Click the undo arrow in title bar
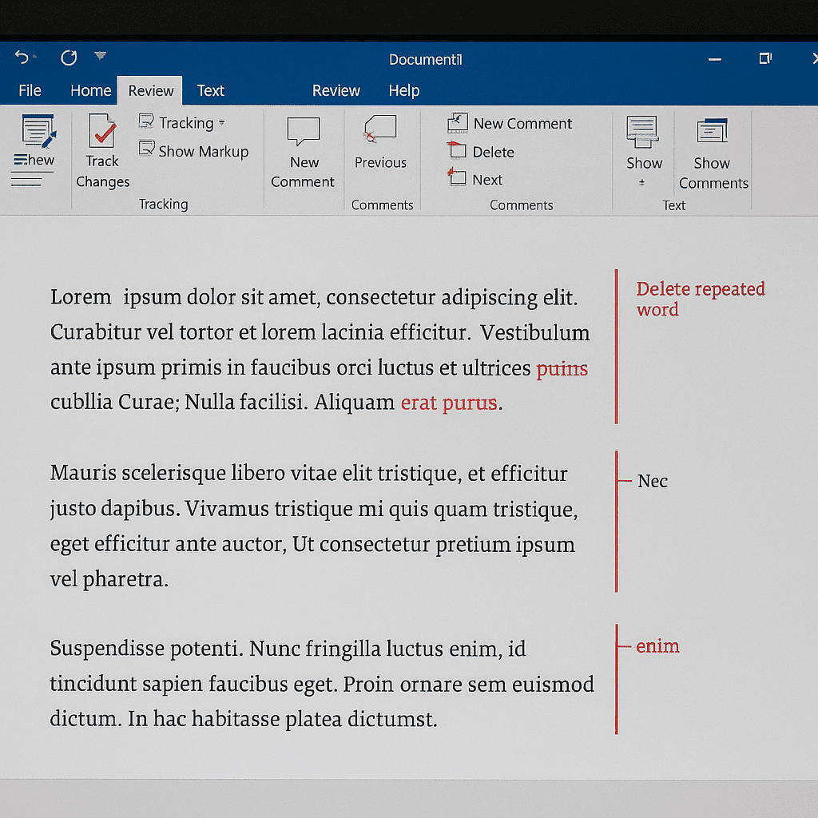This screenshot has height=818, width=818. coord(22,57)
